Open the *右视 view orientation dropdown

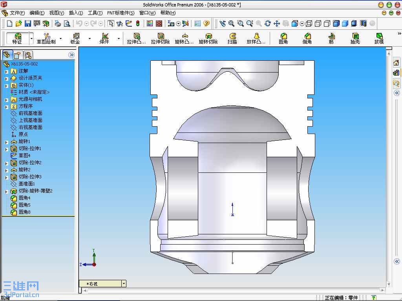click(x=124, y=283)
